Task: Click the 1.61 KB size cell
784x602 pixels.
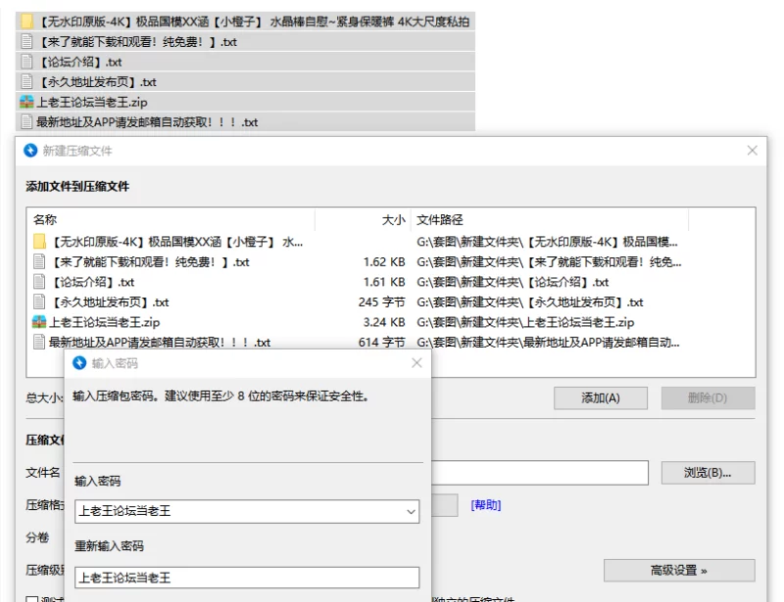Action: tap(384, 282)
